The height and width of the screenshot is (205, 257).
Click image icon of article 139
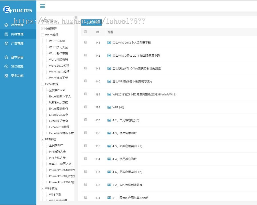point(109,94)
